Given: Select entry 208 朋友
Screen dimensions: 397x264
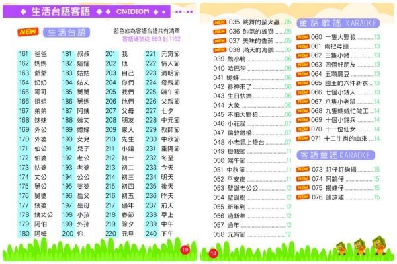Looking at the screenshot, I should 120,120.
